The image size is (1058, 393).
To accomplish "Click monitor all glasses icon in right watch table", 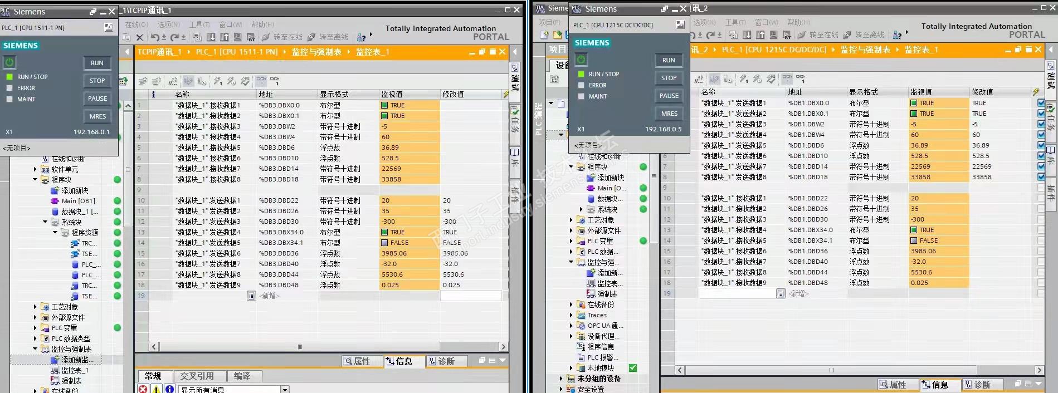I will tap(787, 79).
